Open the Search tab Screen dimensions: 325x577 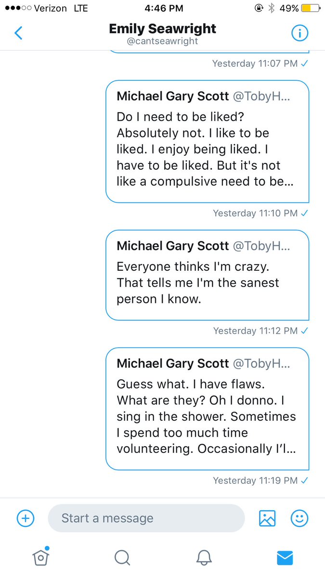pos(122,557)
